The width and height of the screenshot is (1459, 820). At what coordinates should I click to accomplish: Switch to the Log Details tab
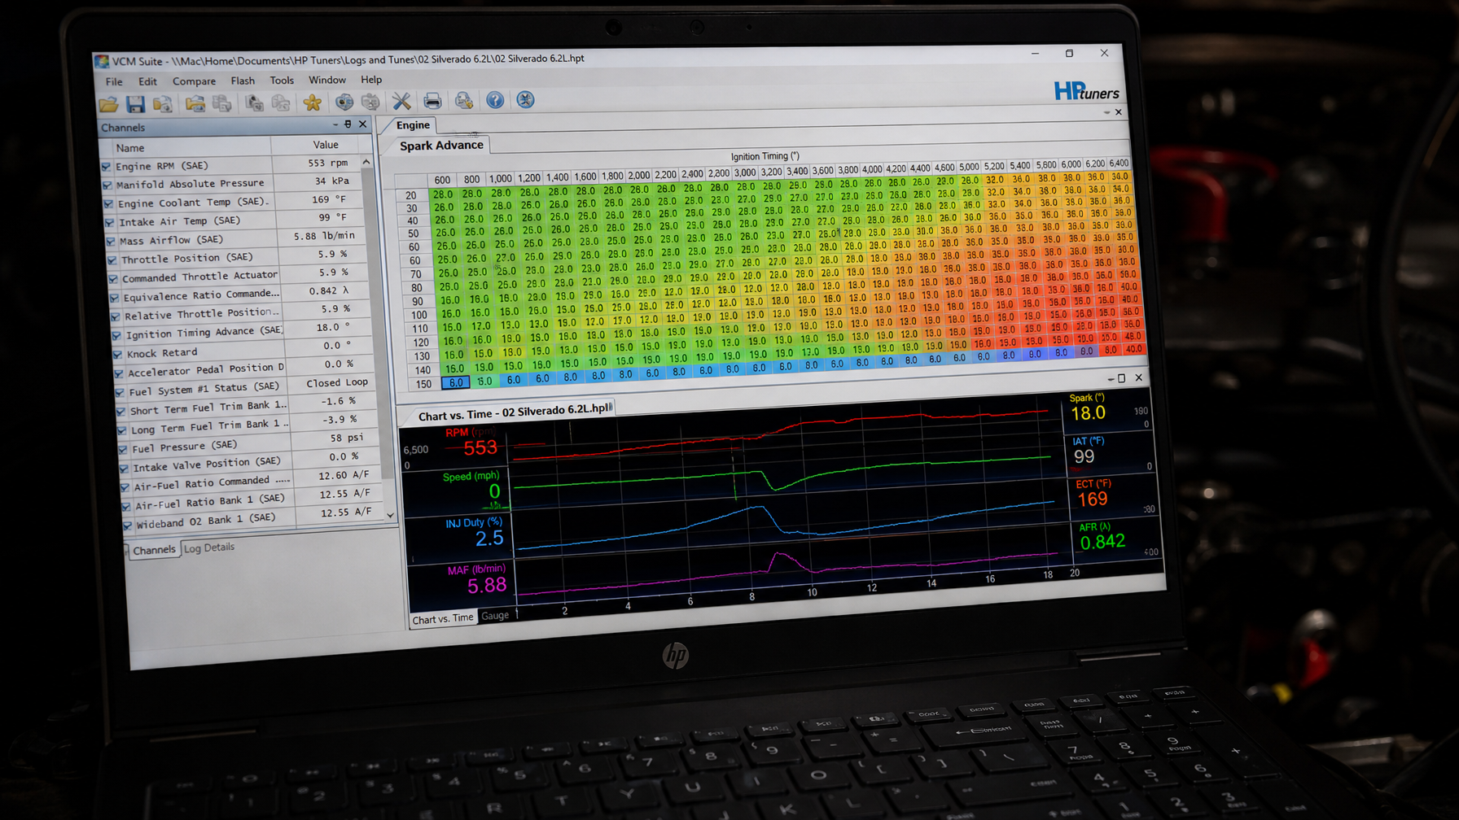pos(209,547)
